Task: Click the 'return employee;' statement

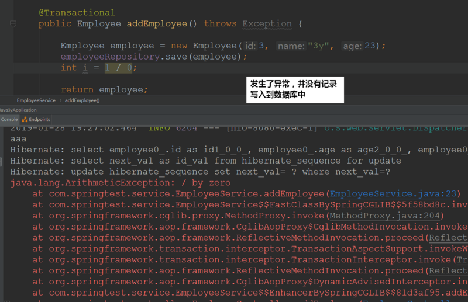Action: click(x=104, y=89)
